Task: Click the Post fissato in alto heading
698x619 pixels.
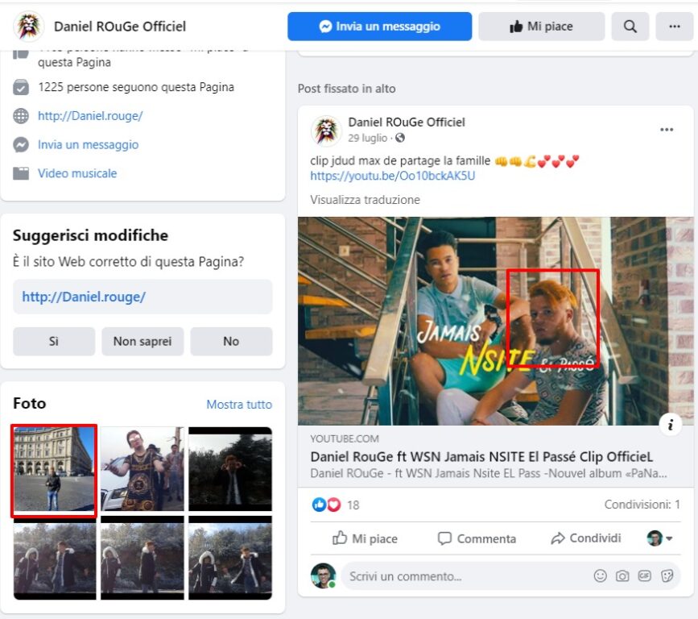Action: [x=346, y=89]
